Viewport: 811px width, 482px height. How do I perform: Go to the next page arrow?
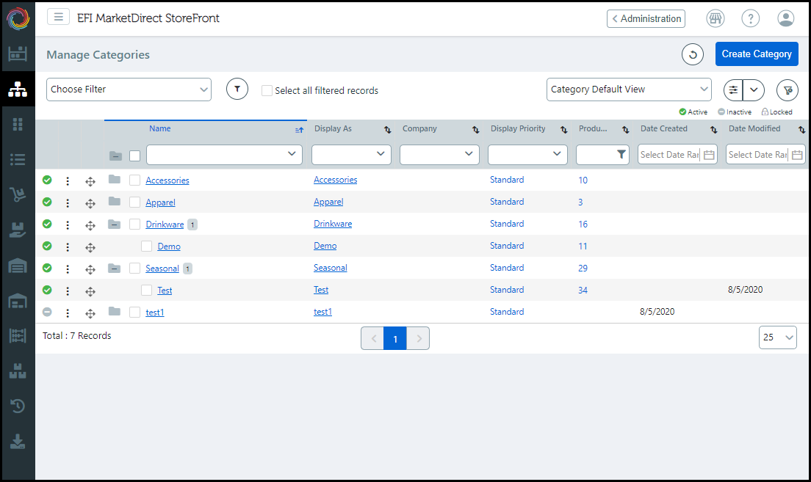click(x=419, y=339)
